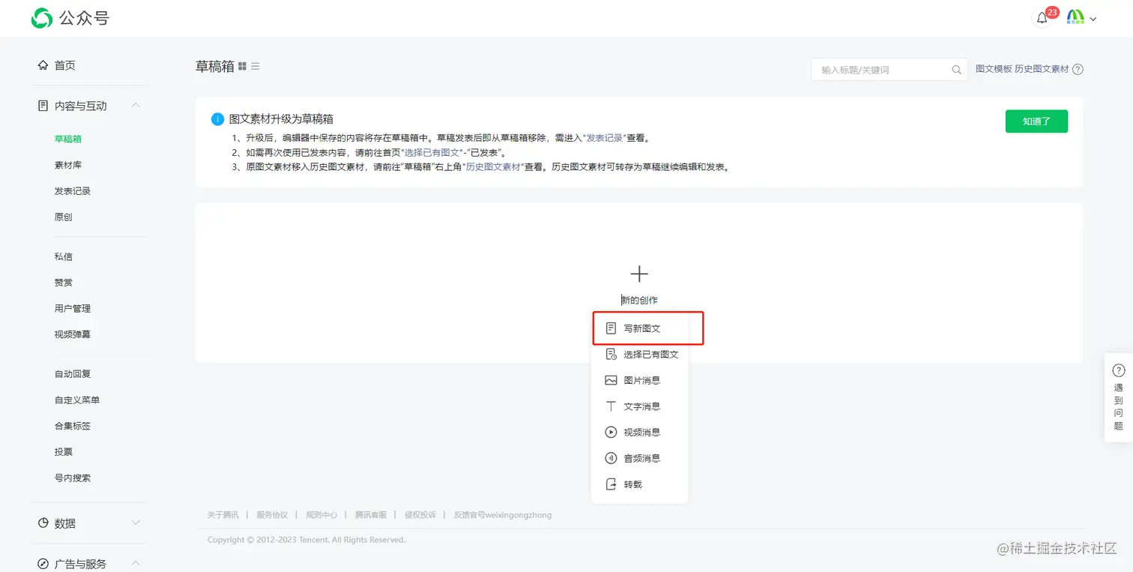Open 号内搜索 in the sidebar
Viewport: 1133px width, 572px height.
tap(73, 478)
